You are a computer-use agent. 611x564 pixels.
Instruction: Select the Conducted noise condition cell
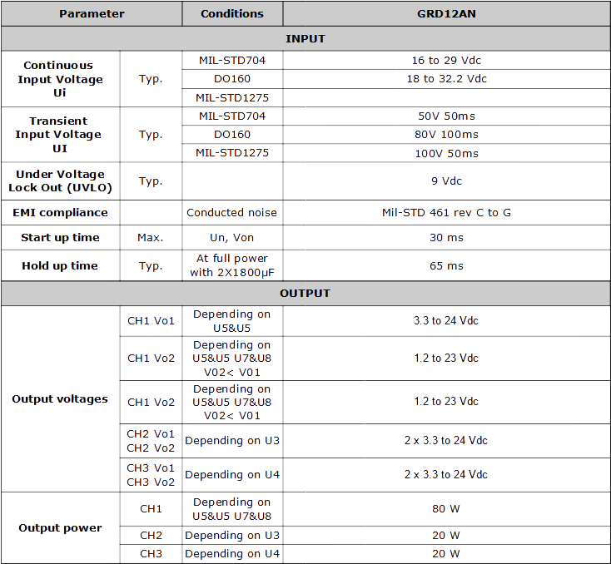pyautogui.click(x=232, y=213)
